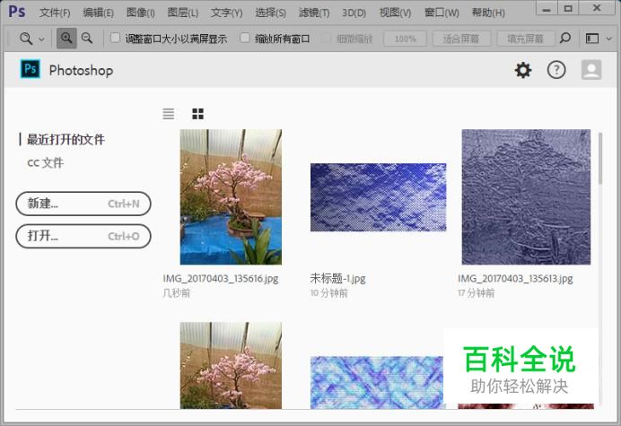
Task: Open the 选择(S) menu
Action: tap(270, 13)
